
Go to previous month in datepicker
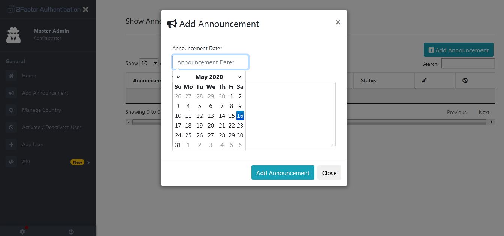tap(178, 77)
